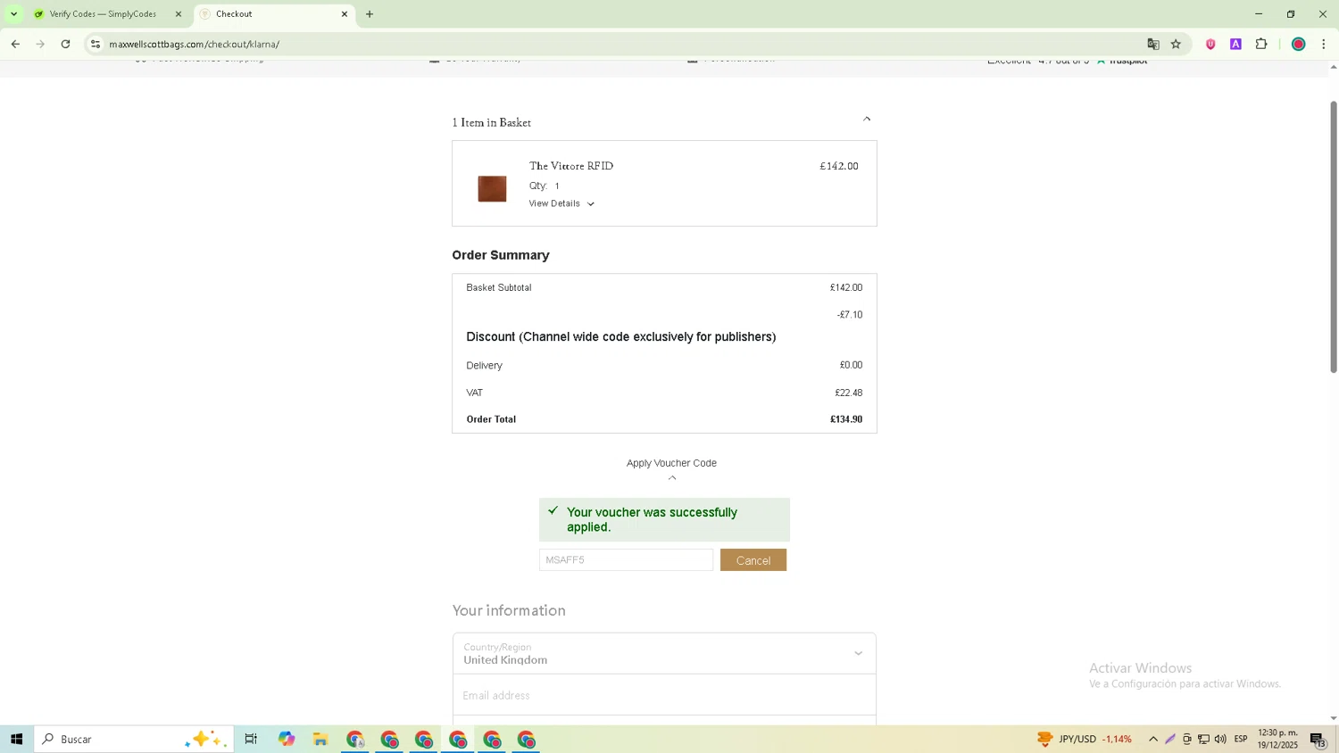The width and height of the screenshot is (1339, 753).
Task: Switch the ESP input language
Action: (1241, 739)
